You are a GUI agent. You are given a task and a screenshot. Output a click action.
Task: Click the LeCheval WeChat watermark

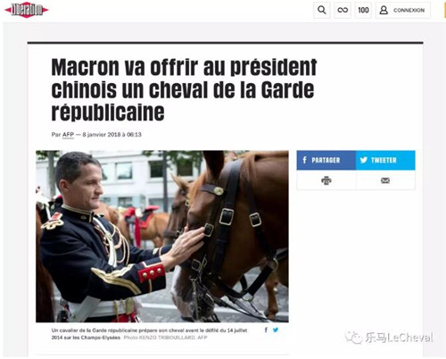pyautogui.click(x=389, y=338)
